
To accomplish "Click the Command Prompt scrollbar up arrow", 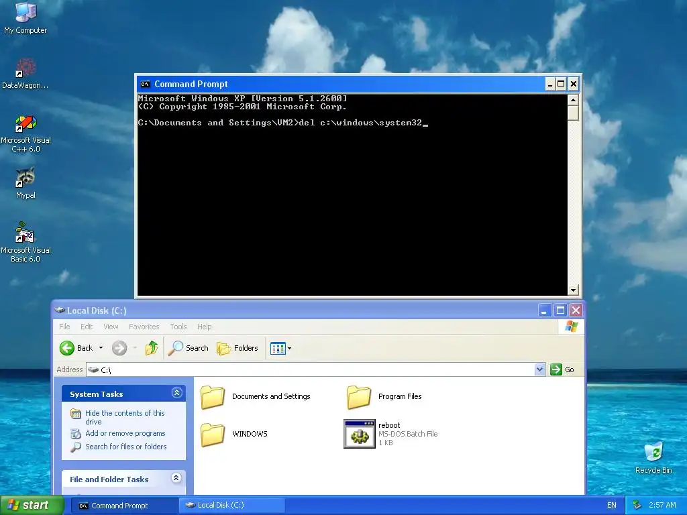I will [x=573, y=100].
